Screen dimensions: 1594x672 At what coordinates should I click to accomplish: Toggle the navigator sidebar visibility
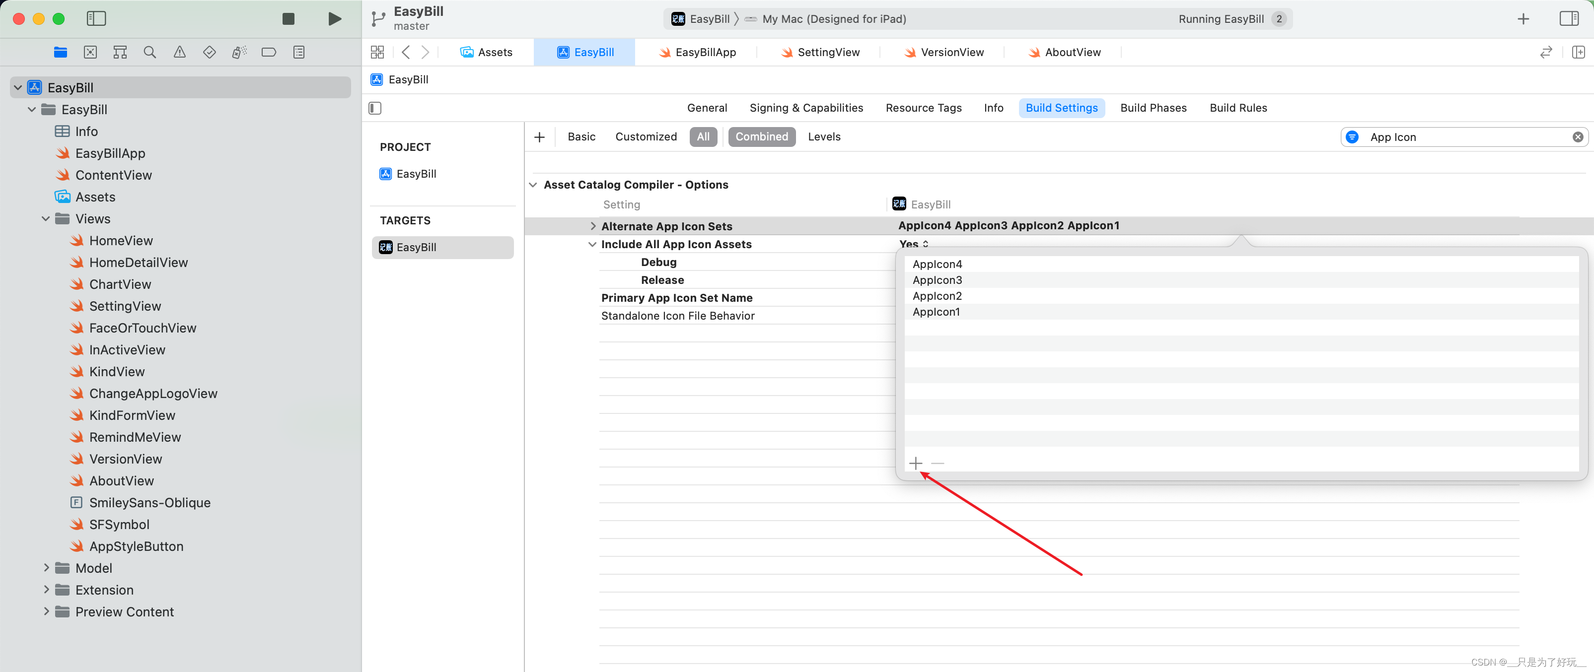pos(96,18)
